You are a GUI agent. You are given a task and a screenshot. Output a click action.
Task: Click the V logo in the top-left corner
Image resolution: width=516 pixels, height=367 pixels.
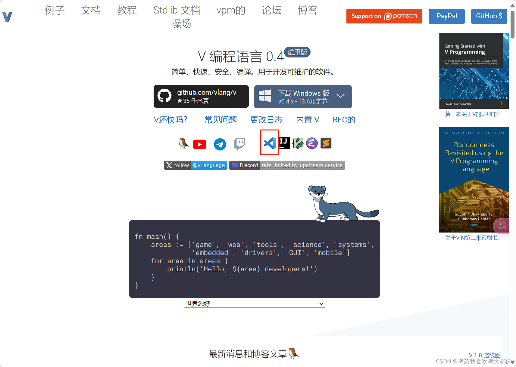coord(7,16)
